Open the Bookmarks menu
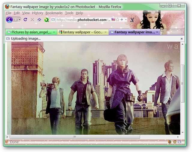 pyautogui.click(x=54, y=13)
